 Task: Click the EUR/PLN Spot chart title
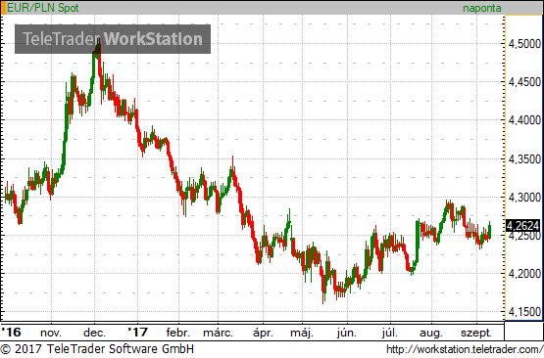[43, 8]
